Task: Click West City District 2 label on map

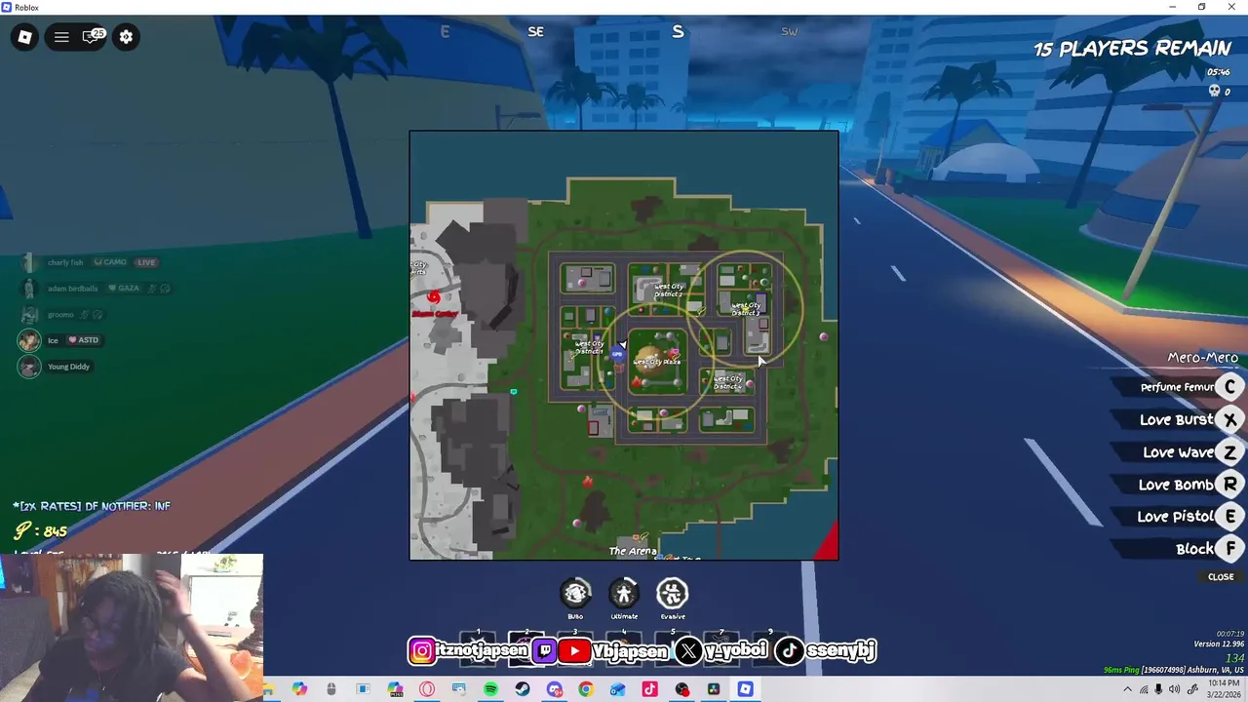Action: [x=669, y=290]
